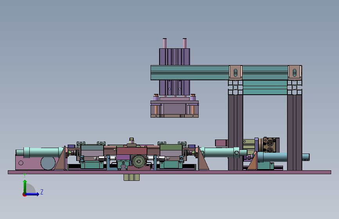Click the red origin ball of the triad

point(24,194)
